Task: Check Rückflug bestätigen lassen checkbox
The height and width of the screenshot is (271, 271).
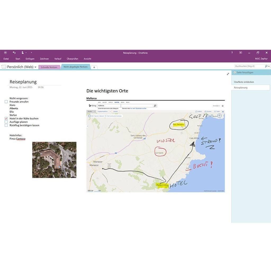Action: pos(6,125)
